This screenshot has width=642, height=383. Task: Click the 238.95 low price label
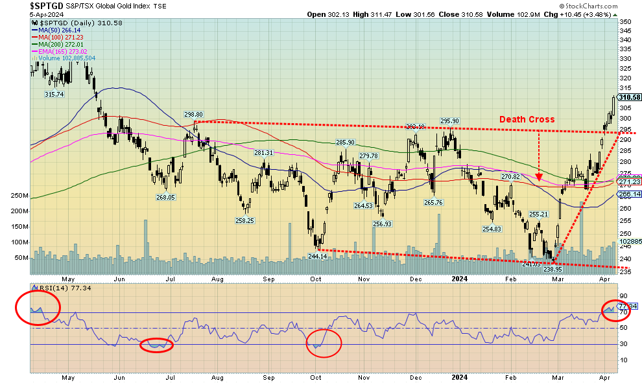click(553, 268)
